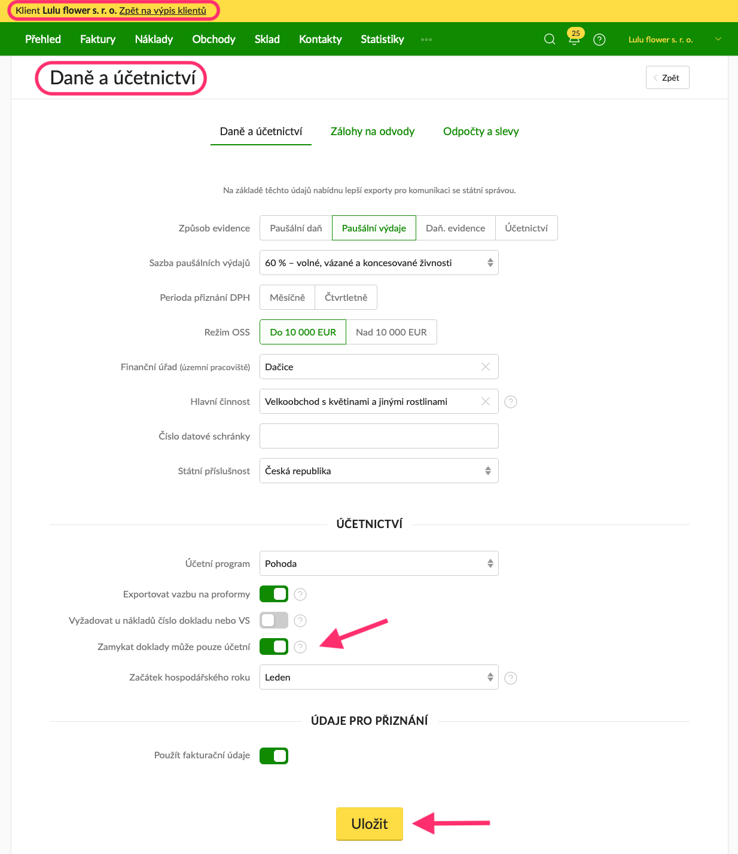This screenshot has width=738, height=854.
Task: Show help for Hlavní činnost field
Action: pos(511,402)
